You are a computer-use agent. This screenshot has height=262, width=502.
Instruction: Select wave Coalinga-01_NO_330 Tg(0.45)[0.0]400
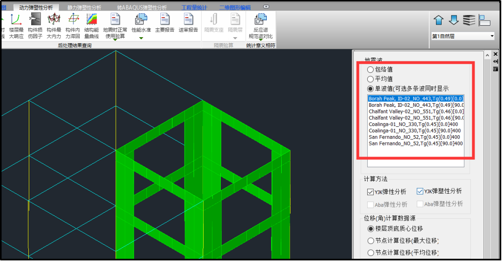click(x=416, y=124)
